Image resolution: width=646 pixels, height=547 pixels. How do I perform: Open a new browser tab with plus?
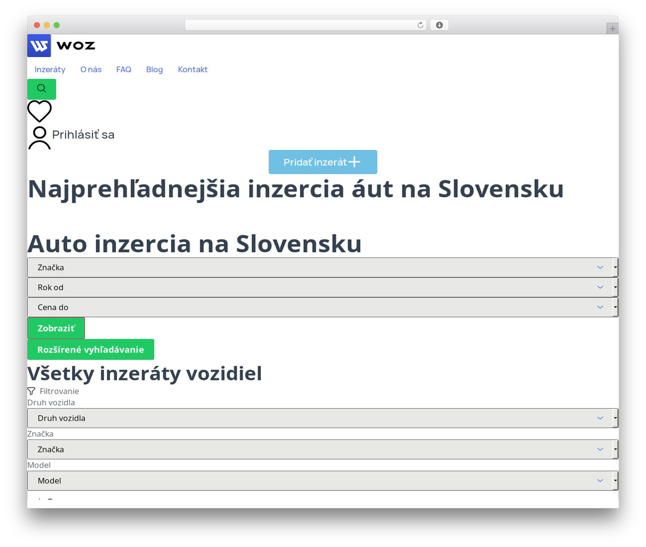coord(612,29)
